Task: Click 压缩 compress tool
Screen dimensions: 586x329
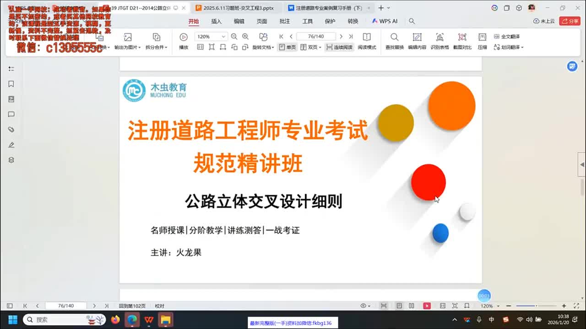Action: pyautogui.click(x=482, y=41)
